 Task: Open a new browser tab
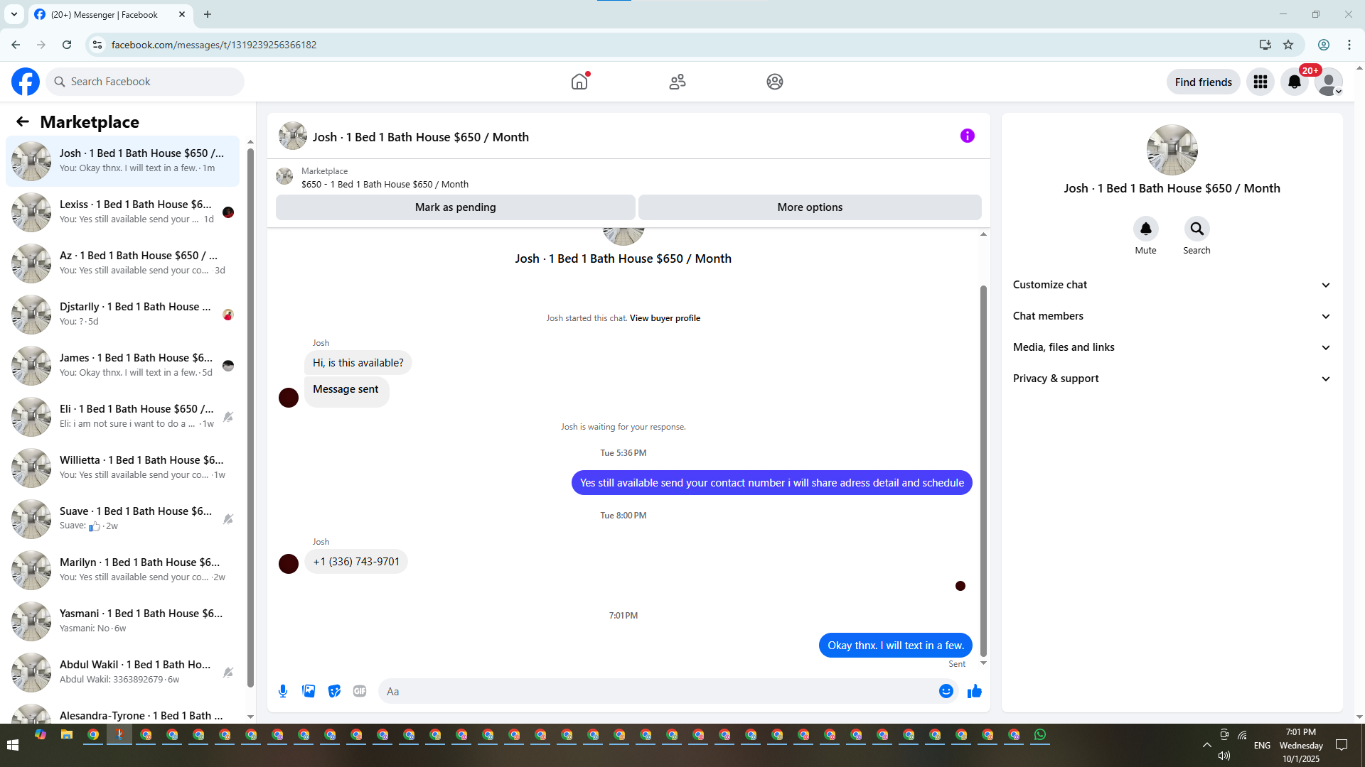208,14
